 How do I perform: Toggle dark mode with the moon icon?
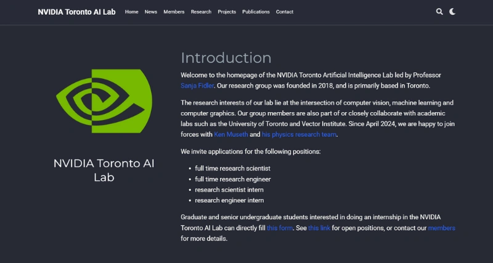point(452,12)
